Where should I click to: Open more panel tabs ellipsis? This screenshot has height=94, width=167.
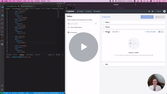pos(41,55)
